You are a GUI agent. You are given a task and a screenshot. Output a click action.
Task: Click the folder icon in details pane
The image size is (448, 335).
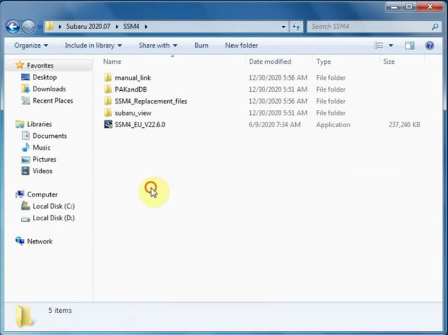pos(24,316)
